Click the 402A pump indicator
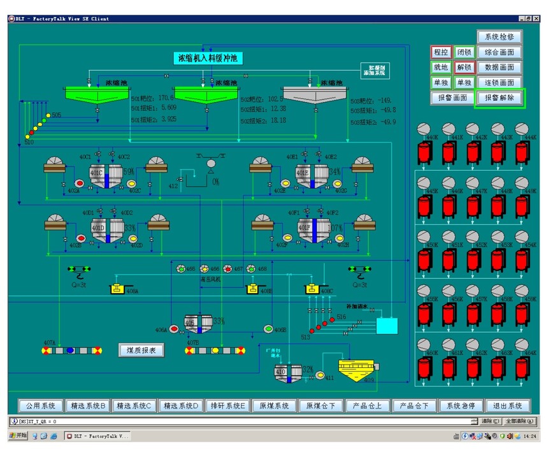The width and height of the screenshot is (548, 457). tap(80, 183)
